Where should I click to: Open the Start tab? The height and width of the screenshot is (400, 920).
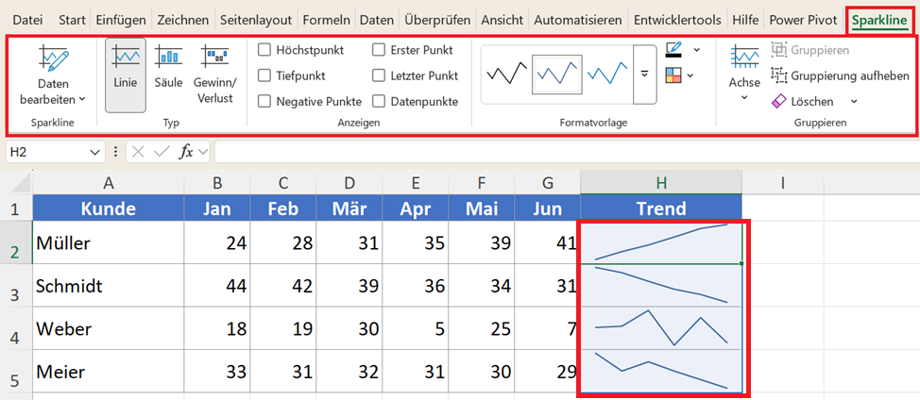click(x=72, y=20)
